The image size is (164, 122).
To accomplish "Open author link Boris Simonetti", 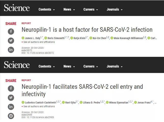I will click(56, 38).
